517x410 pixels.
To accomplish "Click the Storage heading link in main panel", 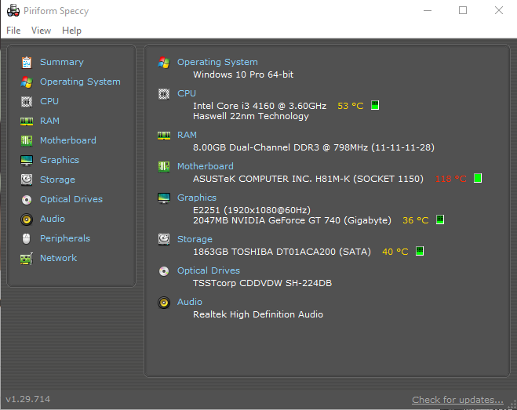I will [x=195, y=239].
